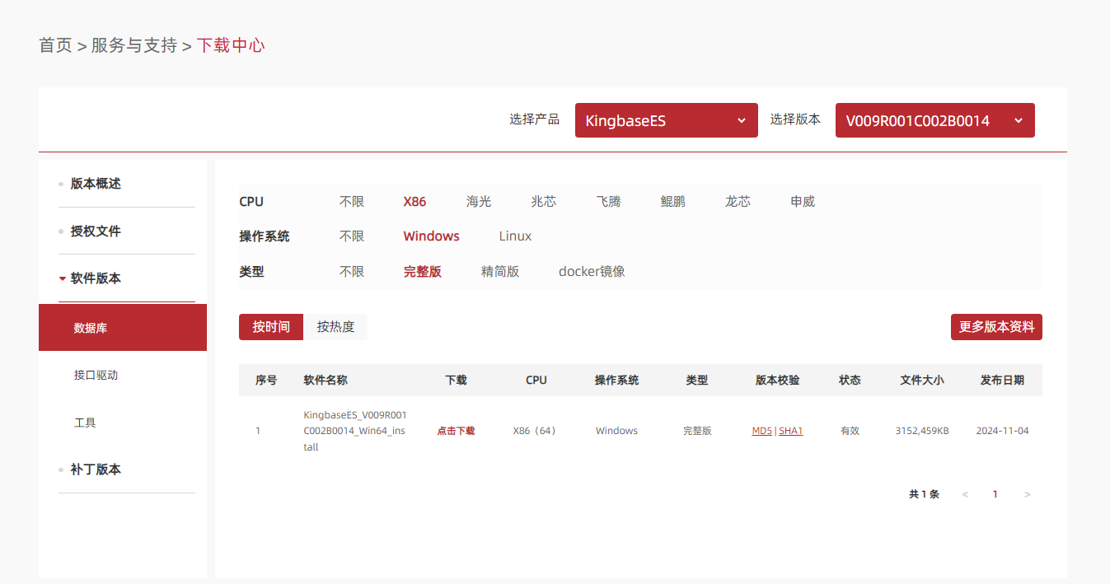
Task: Open the SHA1 checksum link
Action: (x=791, y=431)
